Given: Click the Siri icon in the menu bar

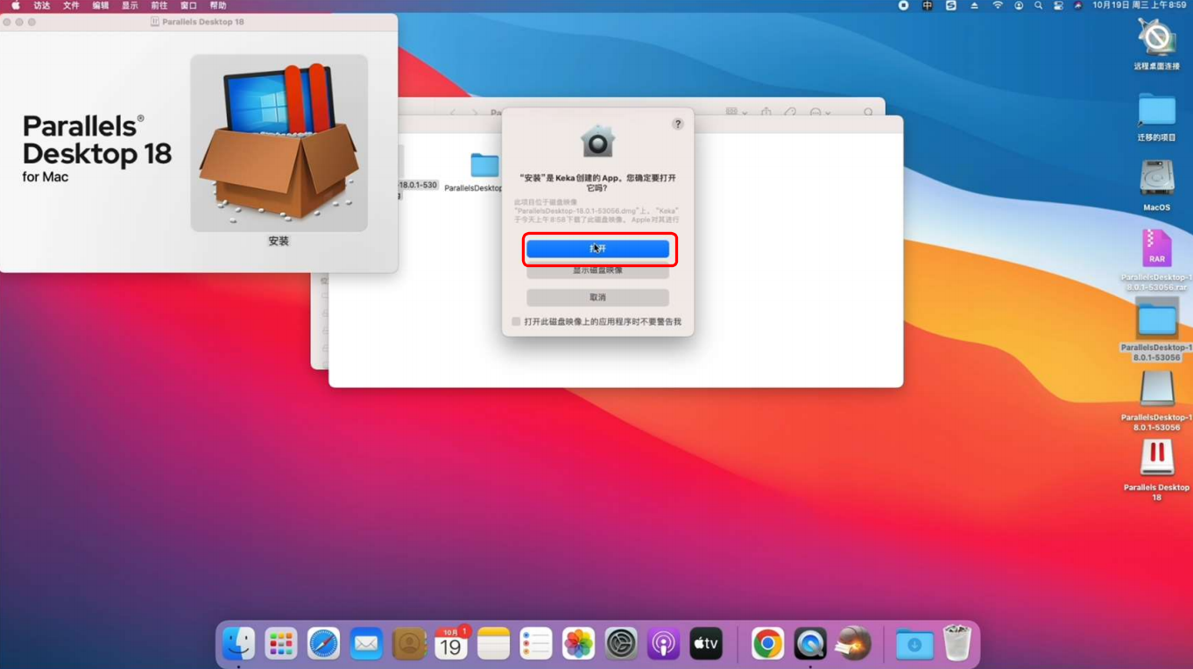Looking at the screenshot, I should 1078,5.
